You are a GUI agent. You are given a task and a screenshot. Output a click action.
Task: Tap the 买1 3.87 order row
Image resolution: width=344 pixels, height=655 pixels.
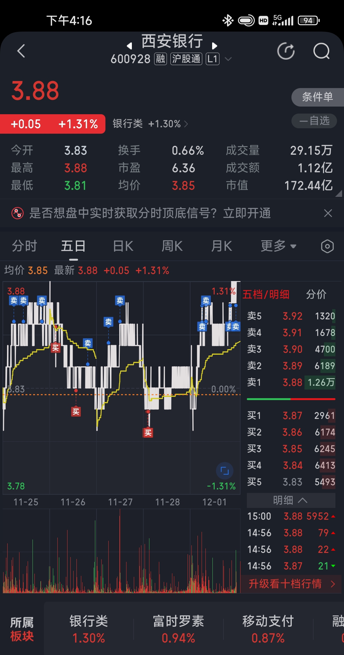pos(291,416)
